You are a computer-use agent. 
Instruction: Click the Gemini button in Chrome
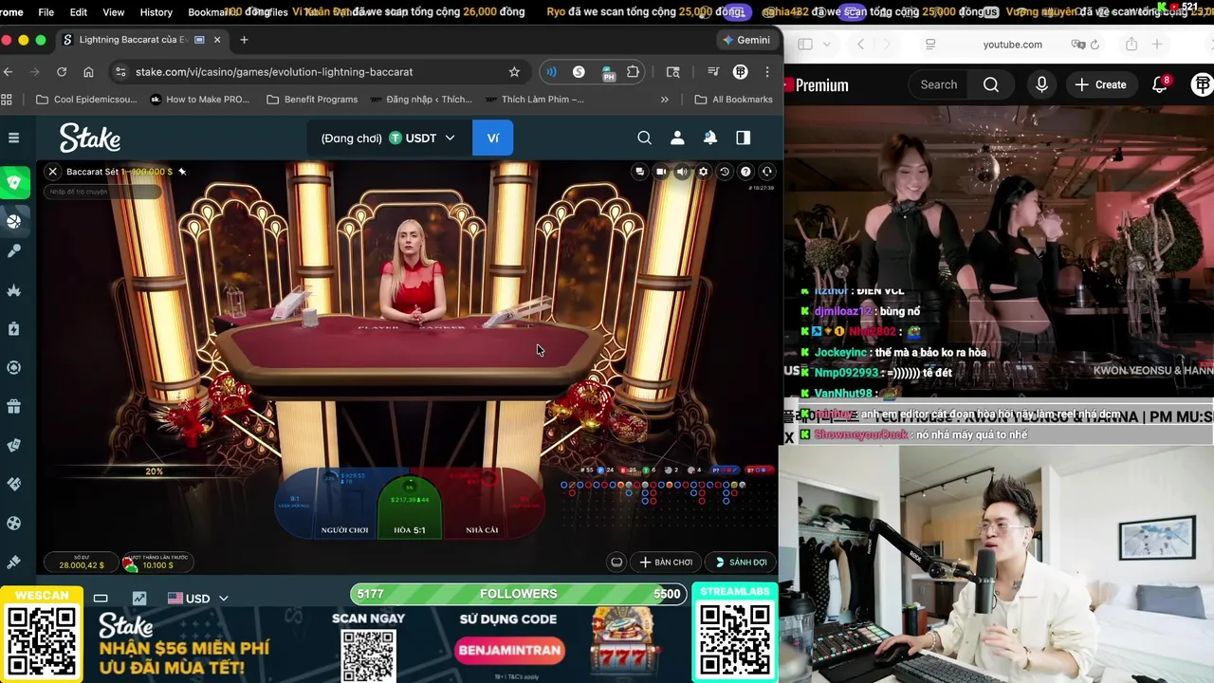point(745,40)
